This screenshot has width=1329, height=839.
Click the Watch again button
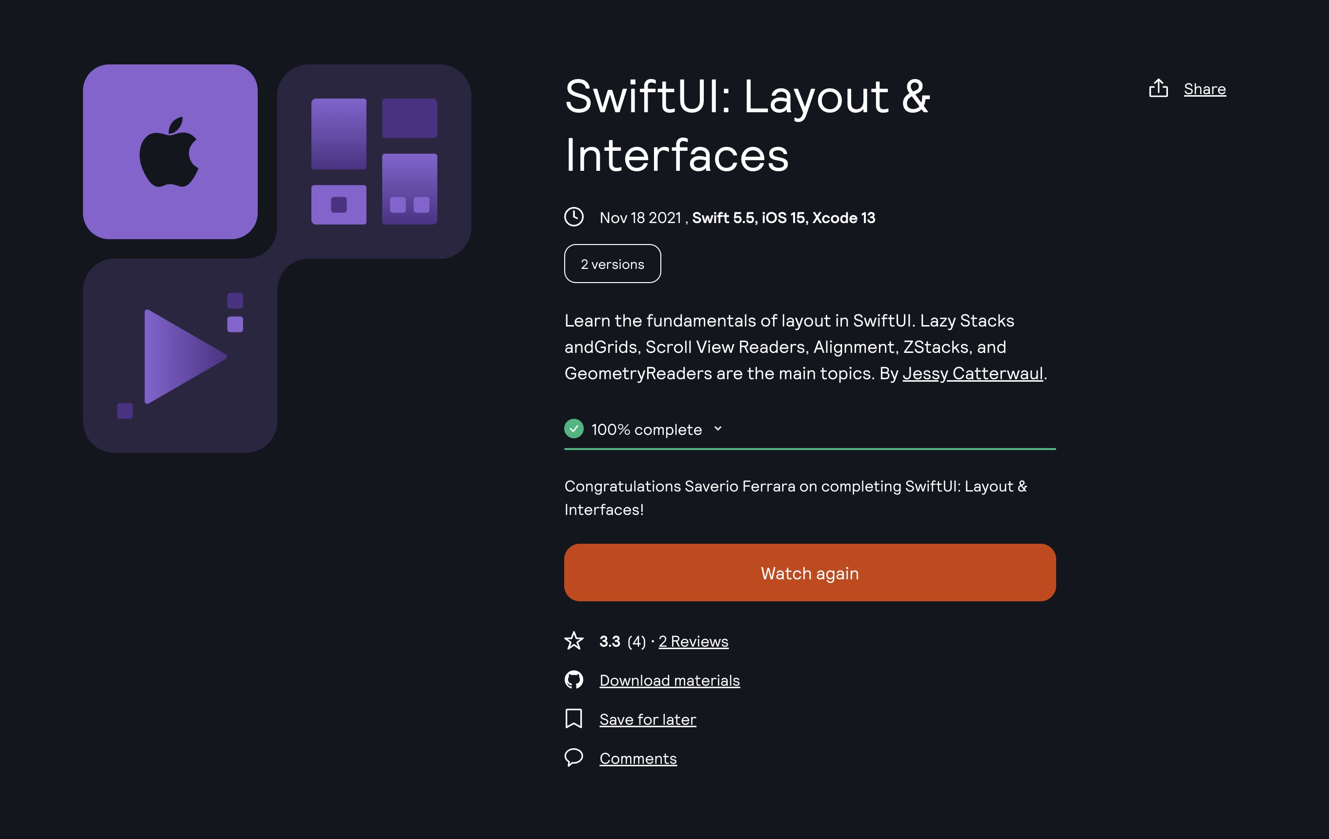(810, 573)
